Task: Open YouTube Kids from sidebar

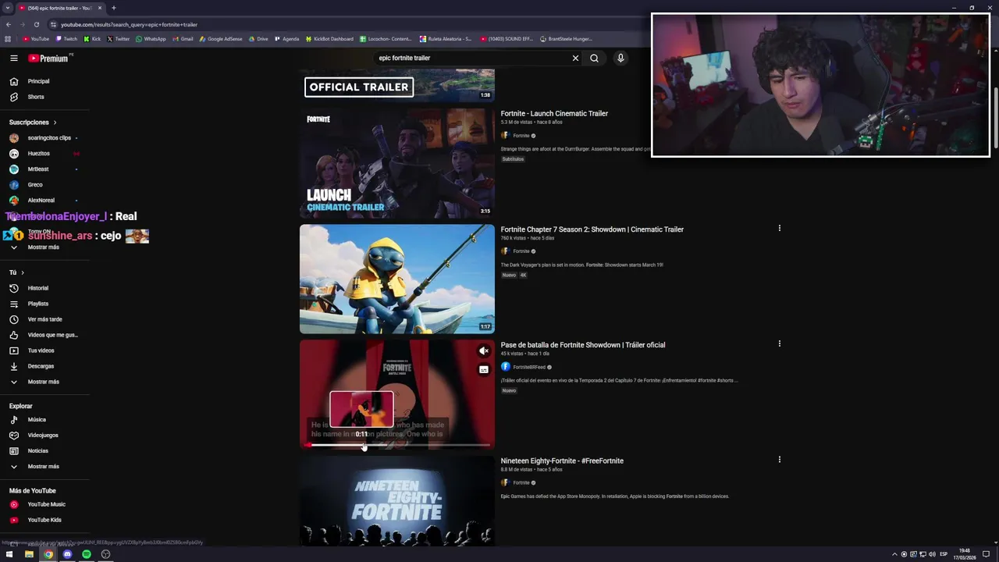Action: click(44, 520)
